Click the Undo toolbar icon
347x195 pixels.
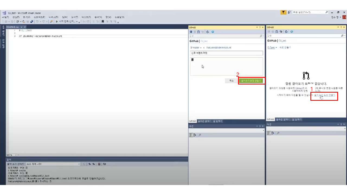tap(37, 21)
